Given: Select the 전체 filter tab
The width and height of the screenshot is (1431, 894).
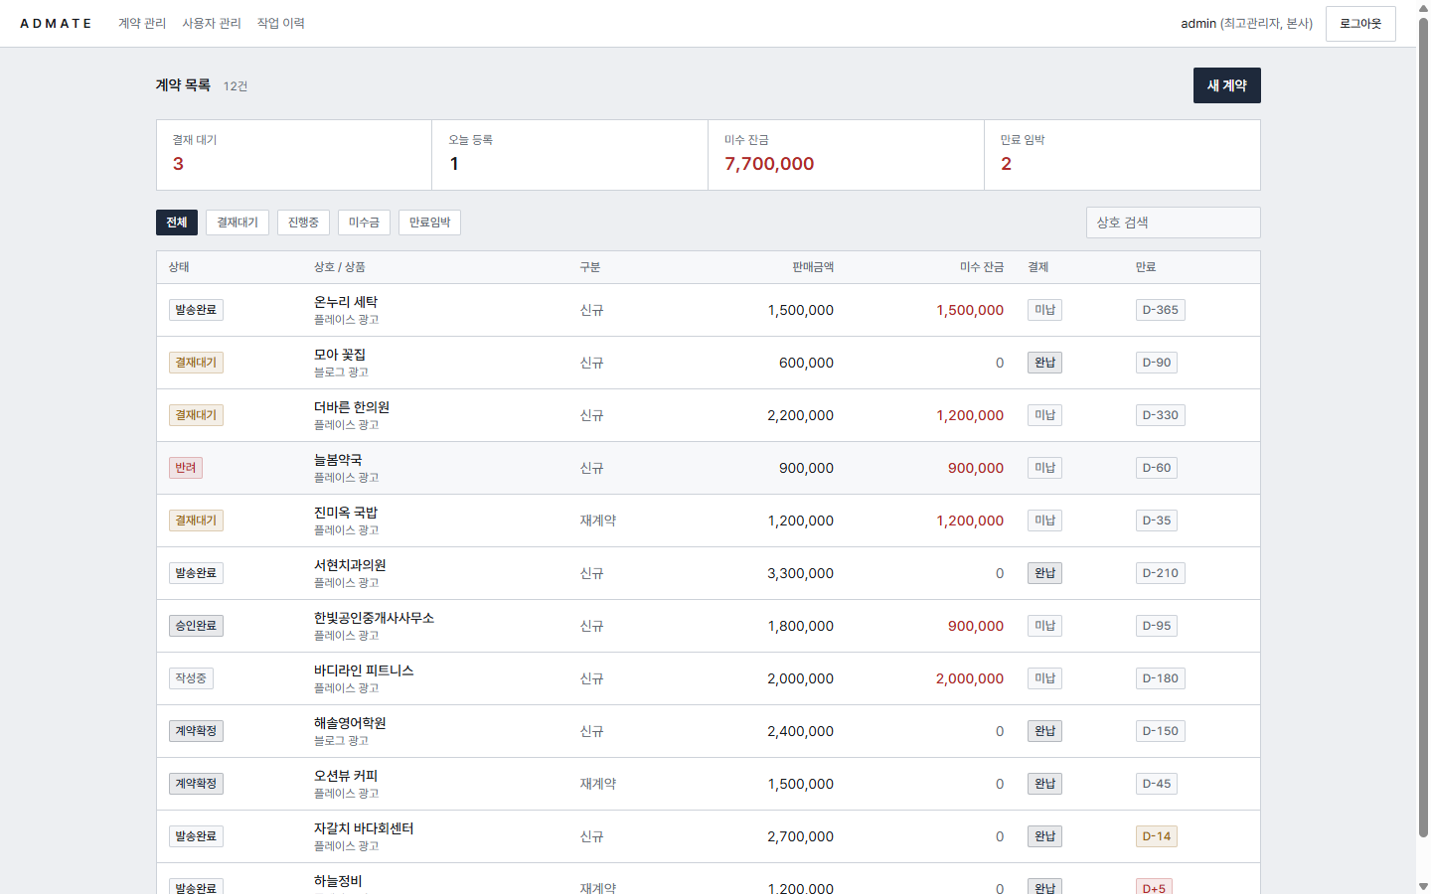Looking at the screenshot, I should coord(177,223).
